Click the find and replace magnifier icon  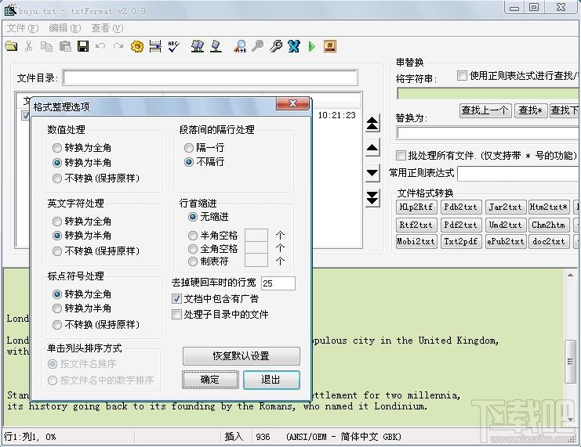coord(241,47)
